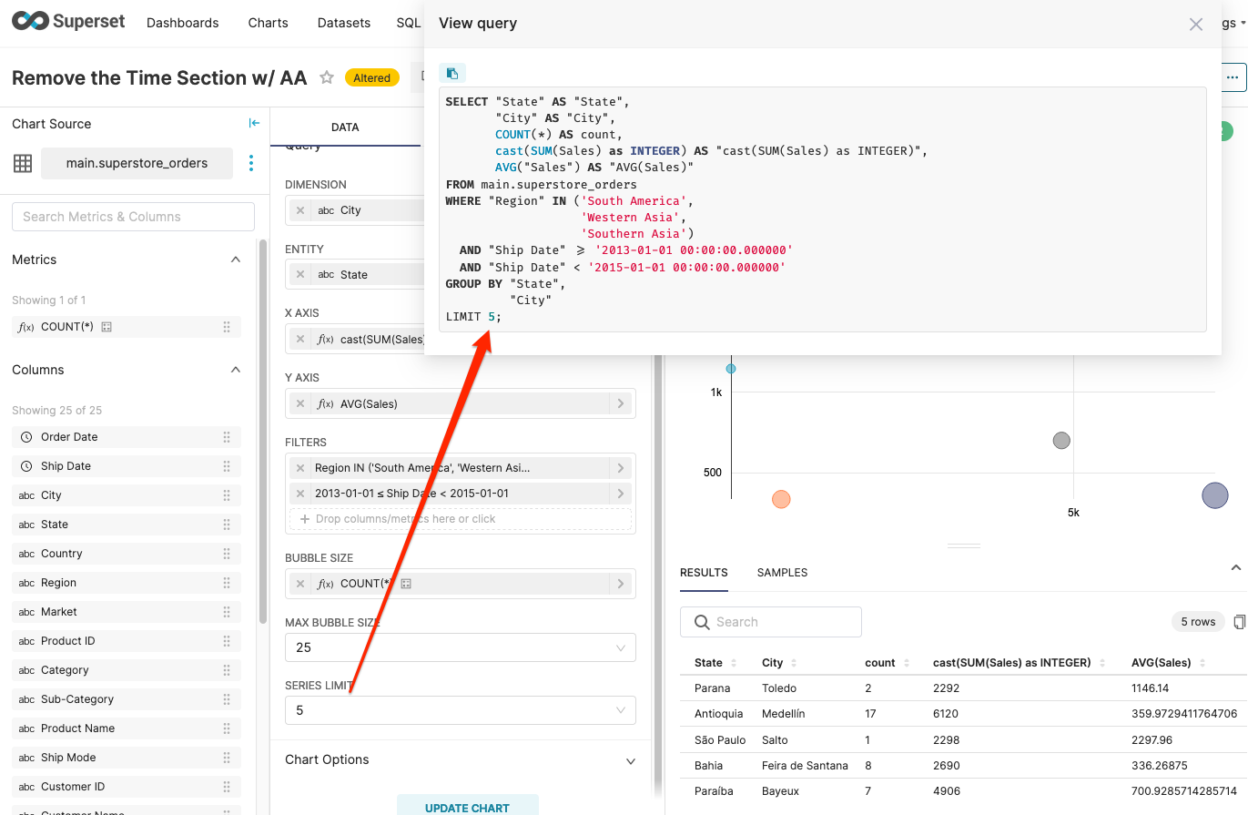Click Drop columns/metrics here to add filter

(461, 519)
